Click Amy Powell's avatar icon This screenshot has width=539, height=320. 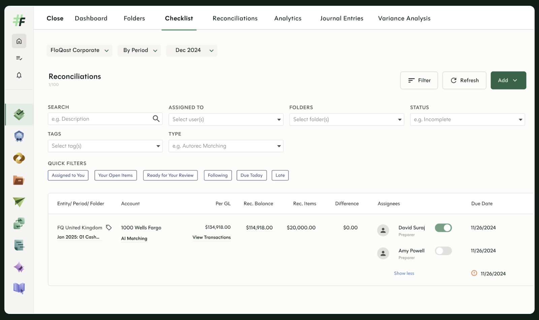click(383, 253)
